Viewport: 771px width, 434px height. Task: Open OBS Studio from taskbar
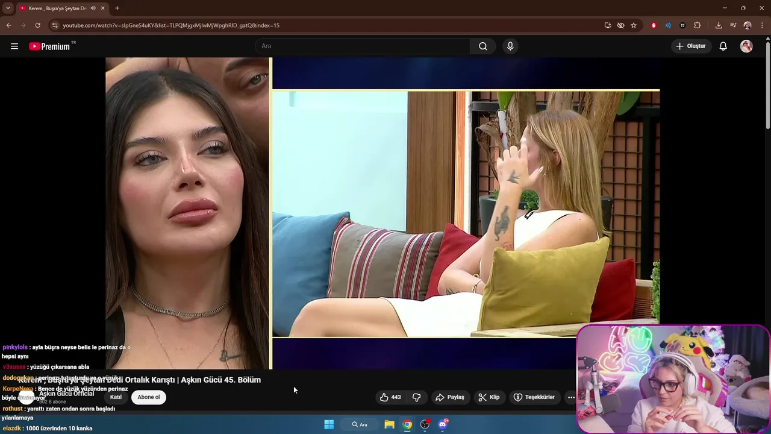pos(425,424)
